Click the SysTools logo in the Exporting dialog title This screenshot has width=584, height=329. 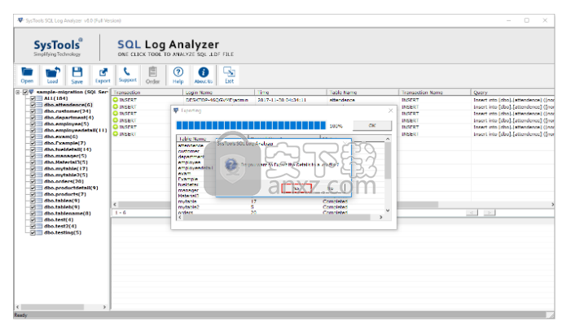click(x=176, y=110)
